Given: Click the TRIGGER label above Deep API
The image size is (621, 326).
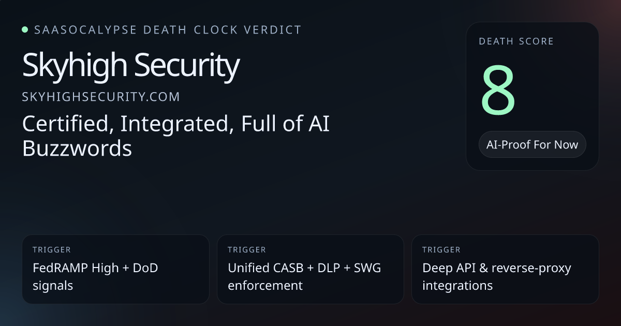Looking at the screenshot, I should [441, 250].
